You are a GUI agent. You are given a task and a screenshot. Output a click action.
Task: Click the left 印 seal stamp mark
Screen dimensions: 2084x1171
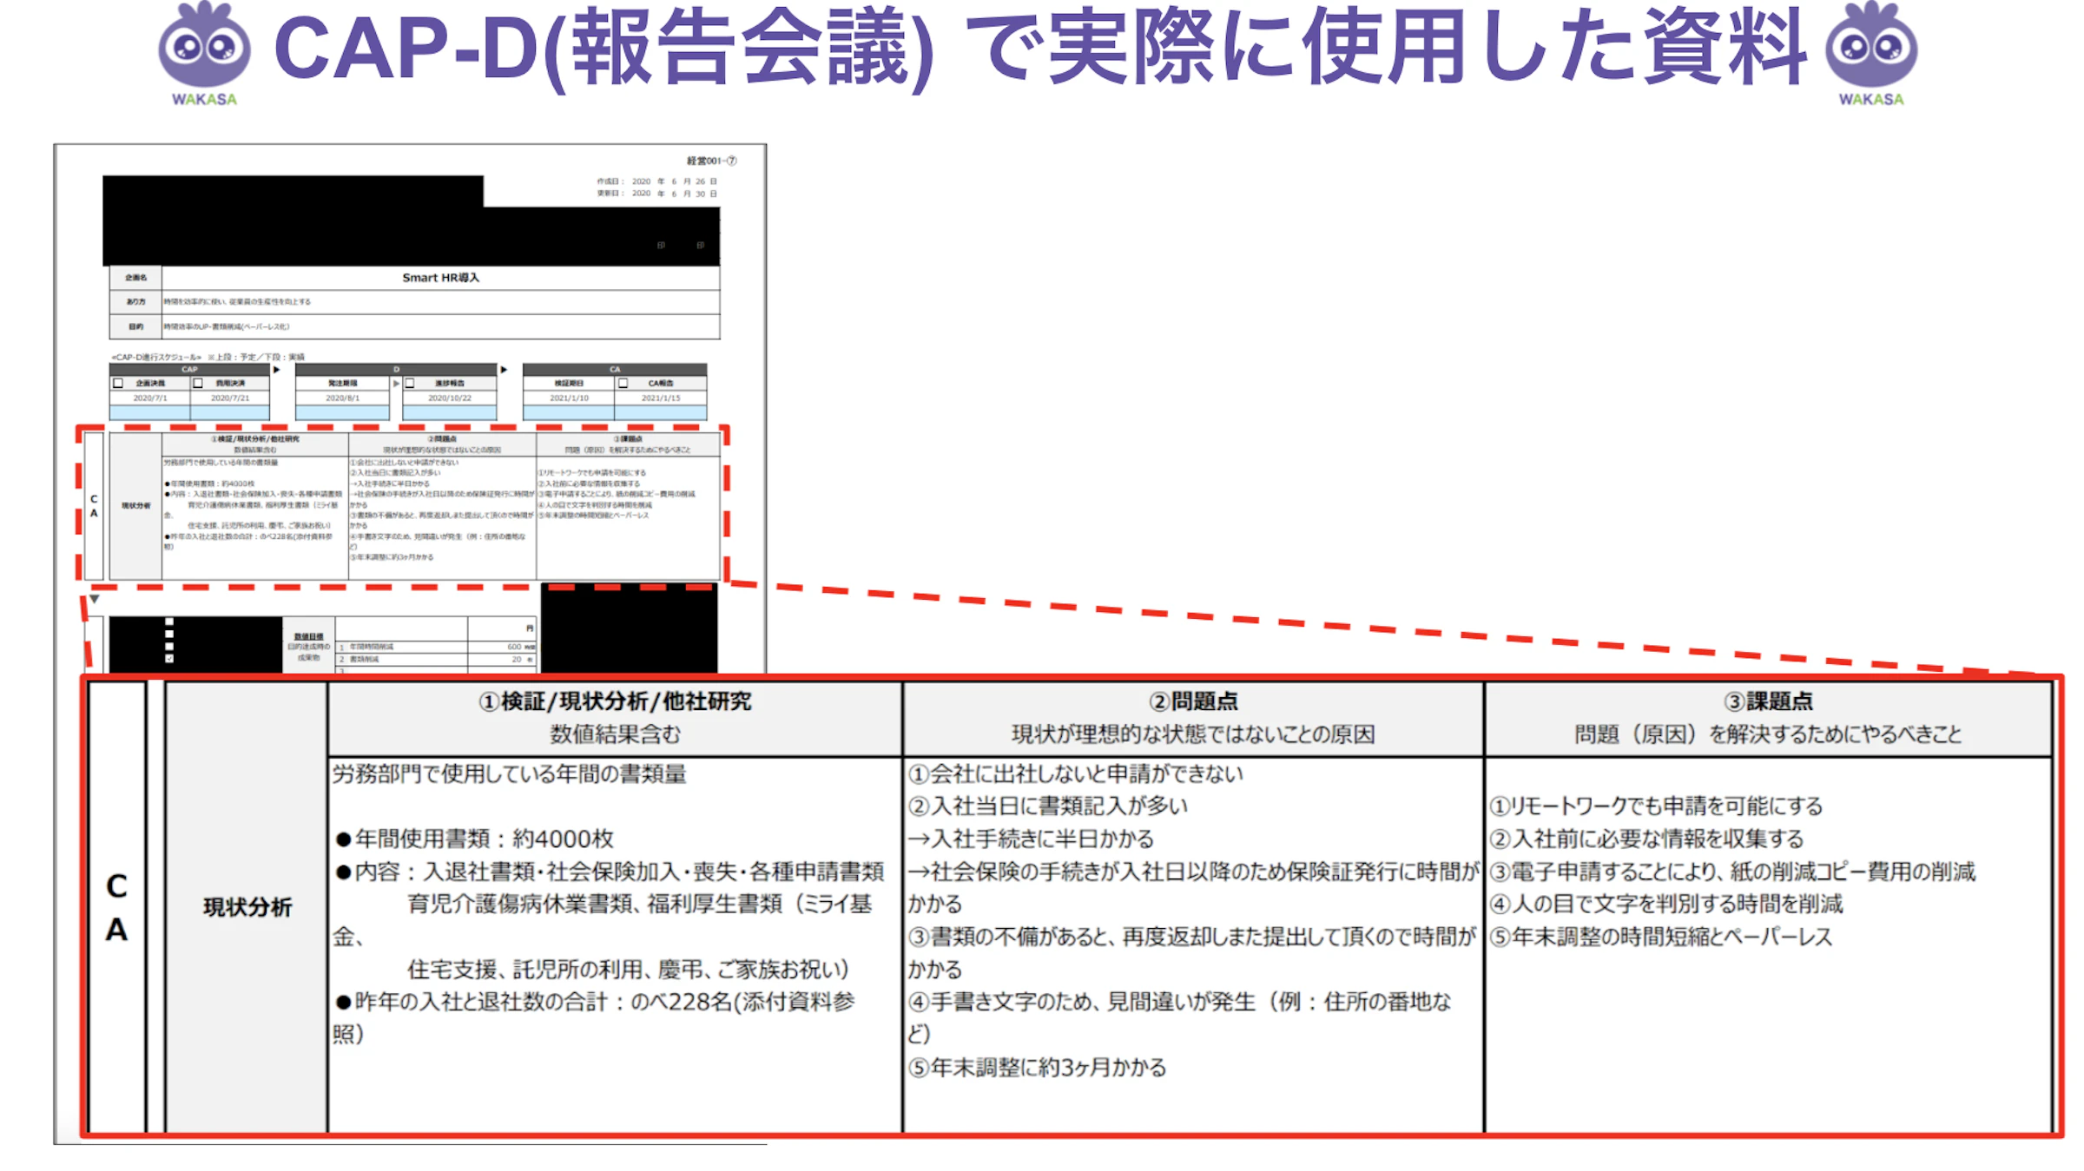661,245
